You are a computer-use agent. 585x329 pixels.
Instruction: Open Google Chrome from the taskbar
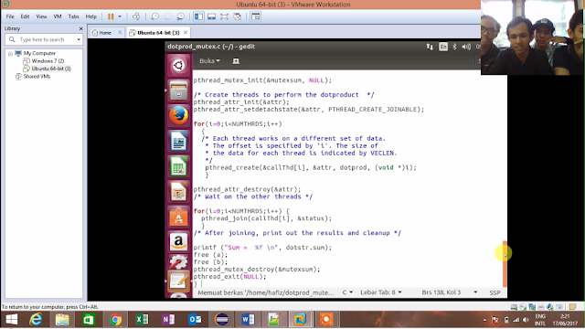click(x=115, y=320)
